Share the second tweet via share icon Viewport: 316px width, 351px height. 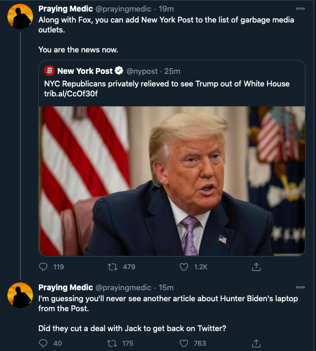coord(256,343)
